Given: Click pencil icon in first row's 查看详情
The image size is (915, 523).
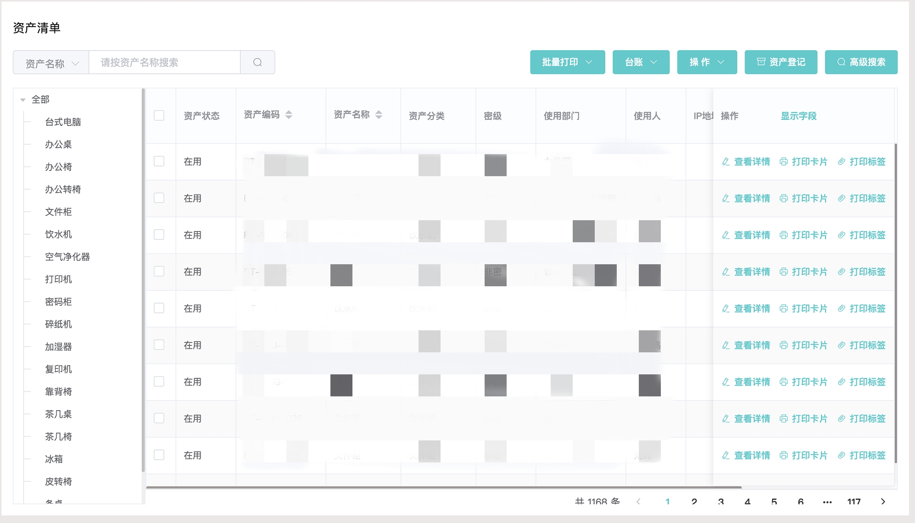Looking at the screenshot, I should pyautogui.click(x=726, y=162).
